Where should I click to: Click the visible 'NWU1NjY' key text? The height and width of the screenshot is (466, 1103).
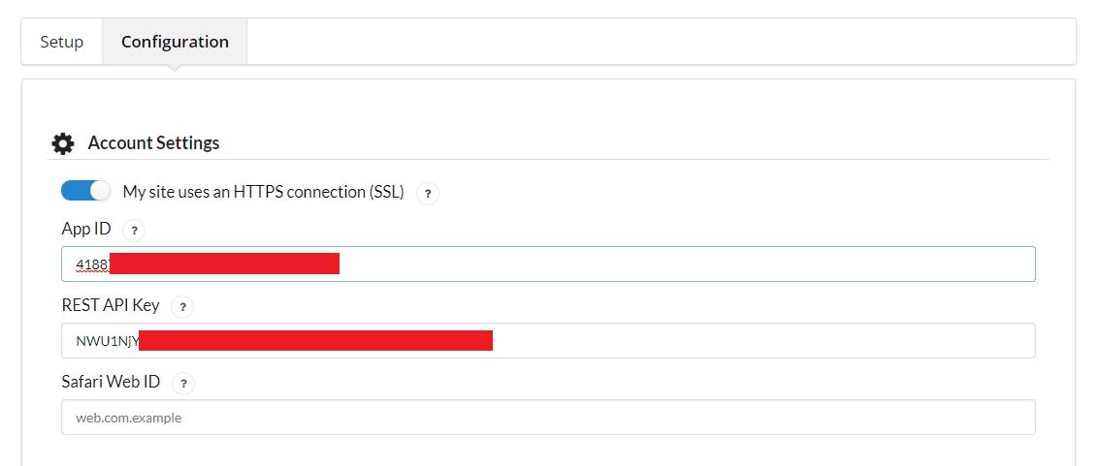tap(107, 341)
